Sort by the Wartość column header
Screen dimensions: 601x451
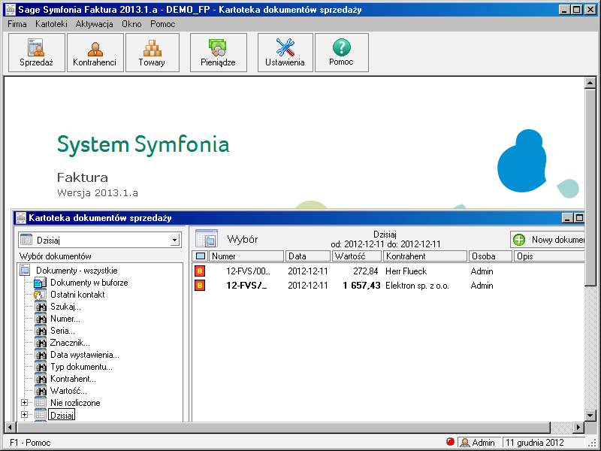357,256
